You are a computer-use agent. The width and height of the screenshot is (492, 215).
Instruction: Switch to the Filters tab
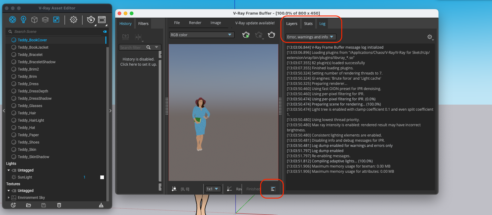tap(143, 24)
